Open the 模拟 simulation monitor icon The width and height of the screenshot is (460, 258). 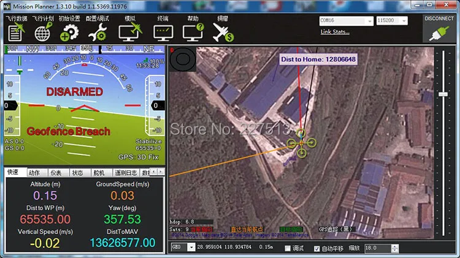pos(130,32)
